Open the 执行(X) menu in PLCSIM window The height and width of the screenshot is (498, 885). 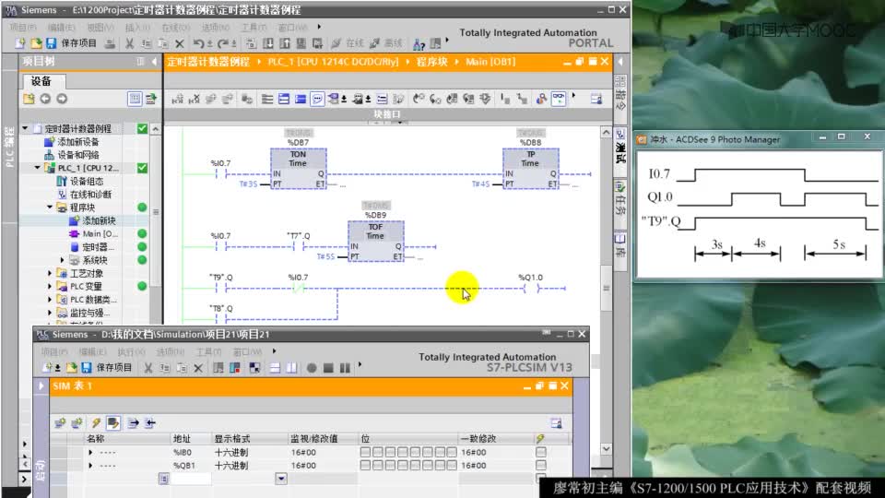[x=131, y=351]
